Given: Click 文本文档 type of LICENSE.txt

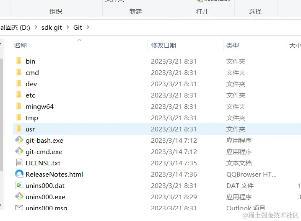Looking at the screenshot, I should [x=239, y=163].
